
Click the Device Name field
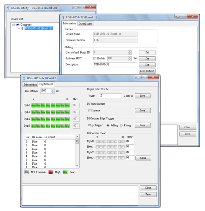pos(115,34)
